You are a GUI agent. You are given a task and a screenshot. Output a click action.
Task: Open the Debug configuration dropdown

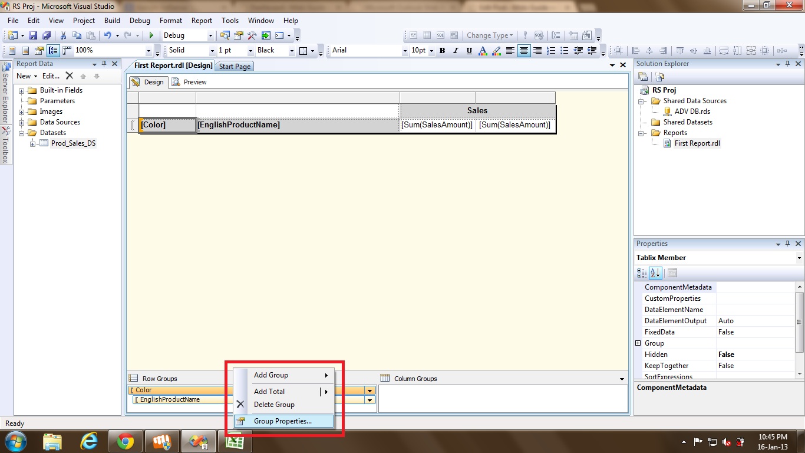(210, 36)
